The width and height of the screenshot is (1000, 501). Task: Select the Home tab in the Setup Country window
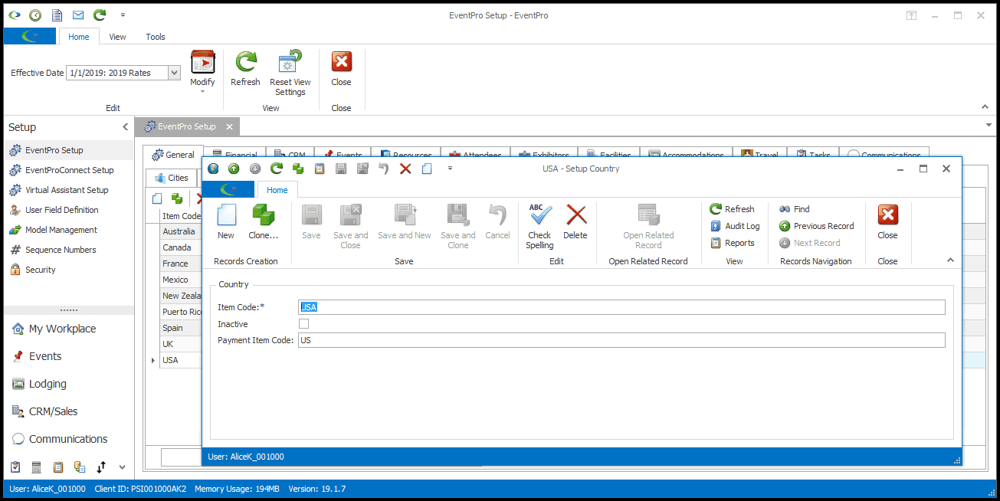(277, 190)
